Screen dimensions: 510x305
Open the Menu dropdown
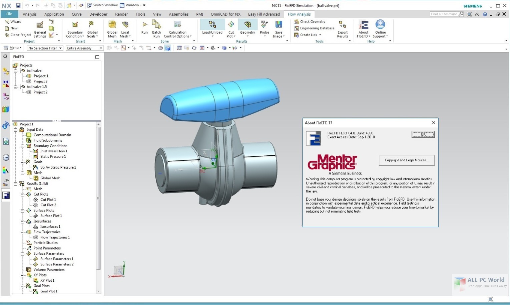13,48
